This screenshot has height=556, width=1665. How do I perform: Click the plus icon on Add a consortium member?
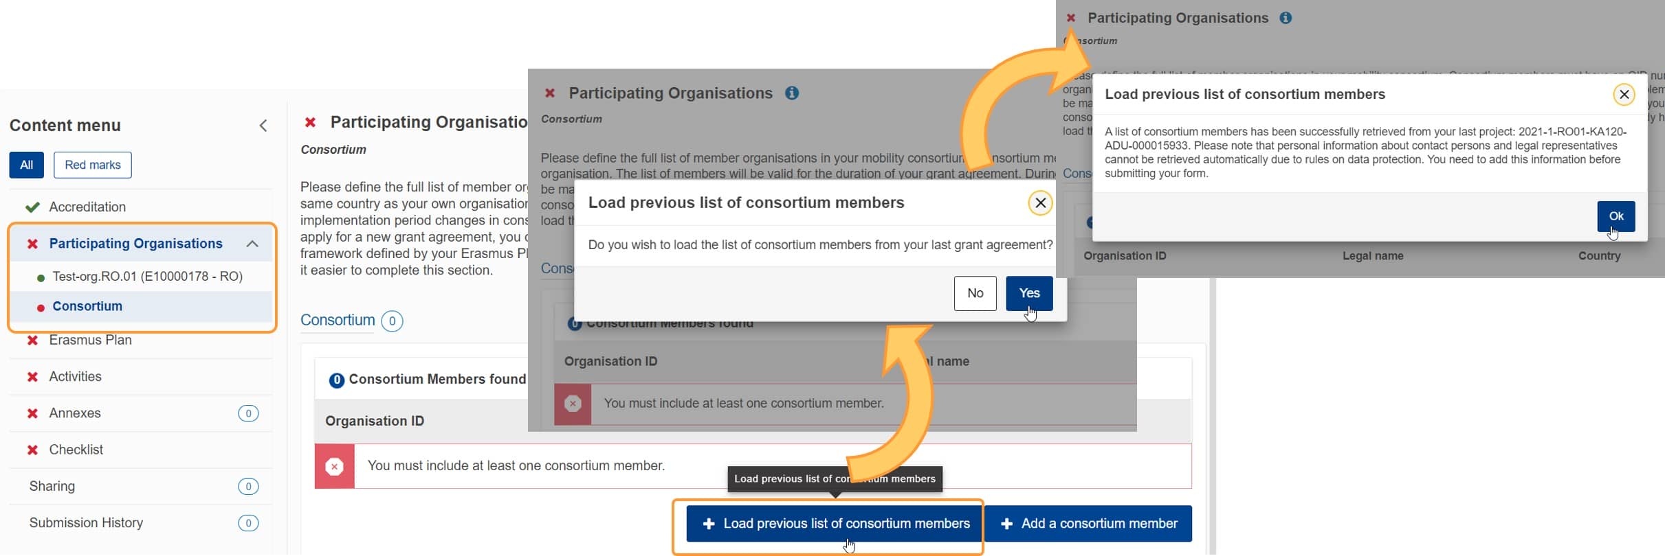[1006, 524]
